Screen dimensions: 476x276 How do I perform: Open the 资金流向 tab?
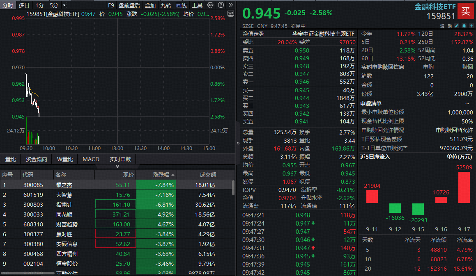[x=37, y=159]
